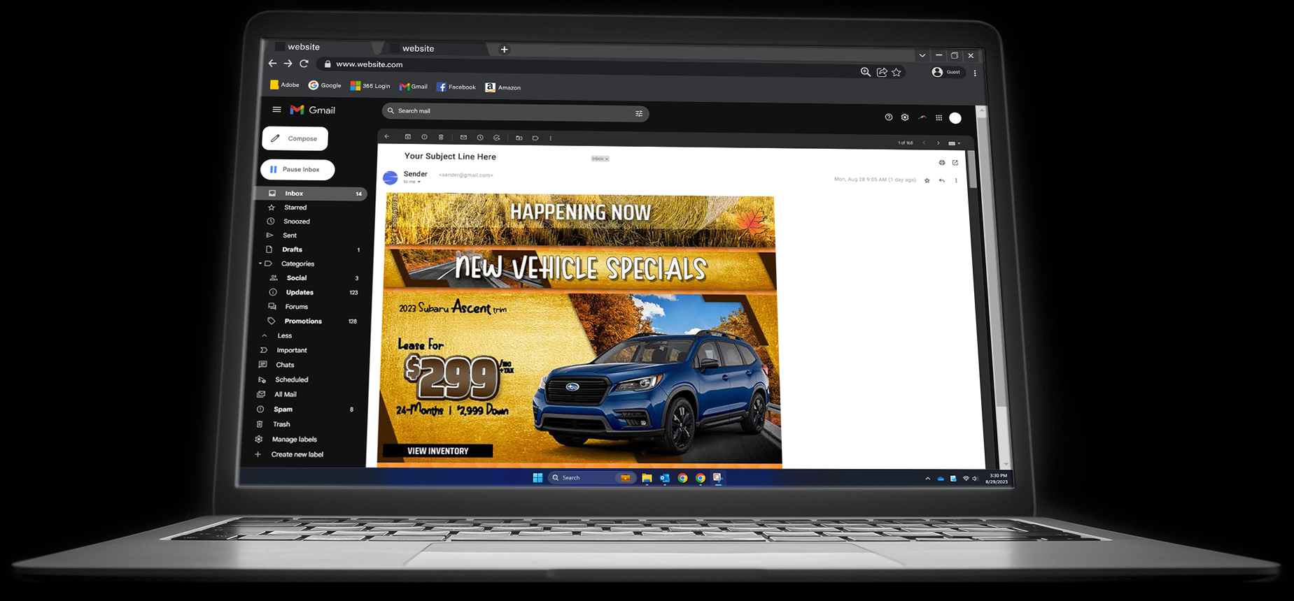Click the Pause Inbox button
Viewport: 1294px width, 601px height.
tap(297, 169)
